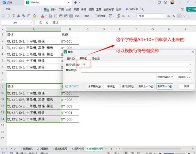Viewport: 196px width, 154px height.
Task: Expand the 查找内容 history dropdown arrow
Action: (x=190, y=64)
